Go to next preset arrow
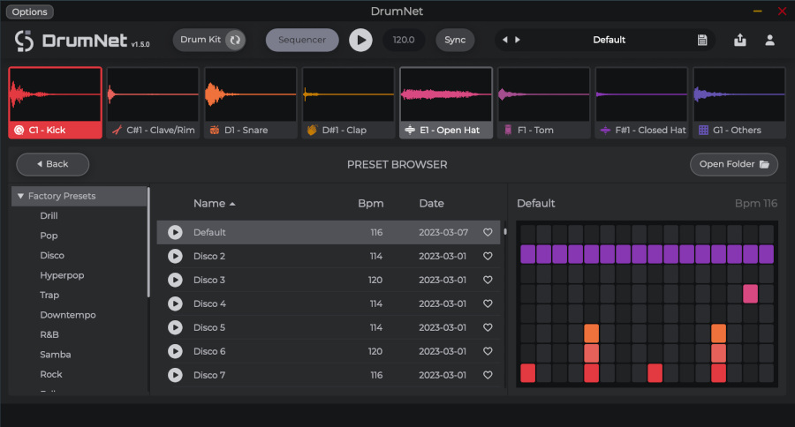Image resolution: width=795 pixels, height=427 pixels. pyautogui.click(x=518, y=40)
